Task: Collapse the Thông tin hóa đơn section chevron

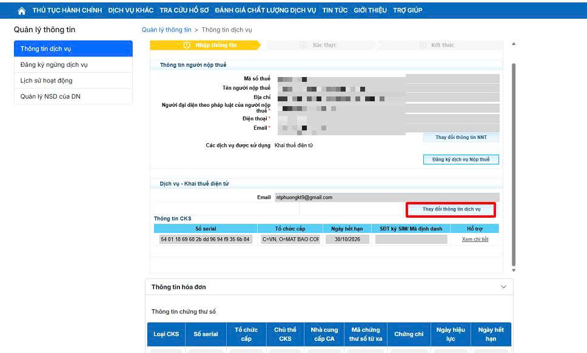Action: pyautogui.click(x=503, y=287)
